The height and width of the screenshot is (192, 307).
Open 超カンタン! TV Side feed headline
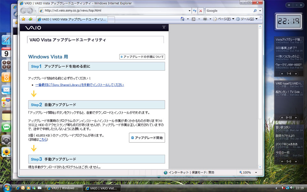click(289, 92)
